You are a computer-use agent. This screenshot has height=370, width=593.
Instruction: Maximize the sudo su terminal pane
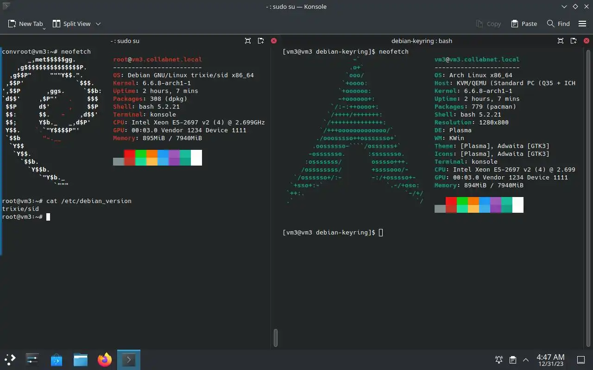pyautogui.click(x=248, y=41)
